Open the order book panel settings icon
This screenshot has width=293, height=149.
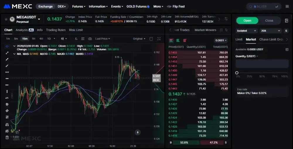coord(226,30)
